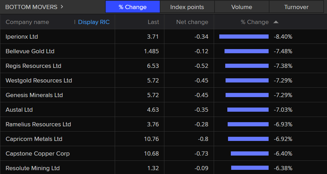Screen dimensions: 327x174
Task: Sort by Net change column header
Action: (192, 22)
